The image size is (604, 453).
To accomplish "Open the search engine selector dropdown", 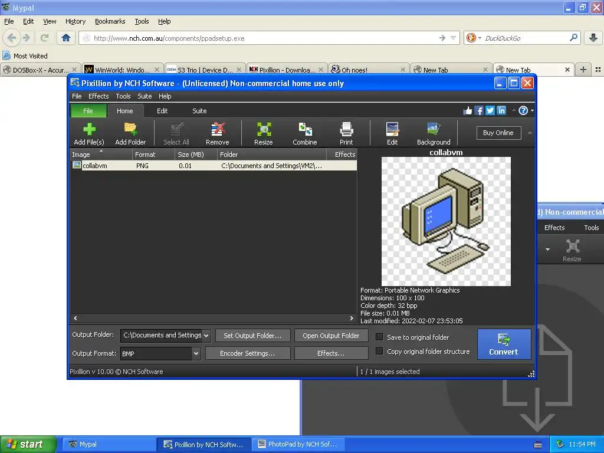I will [480, 38].
